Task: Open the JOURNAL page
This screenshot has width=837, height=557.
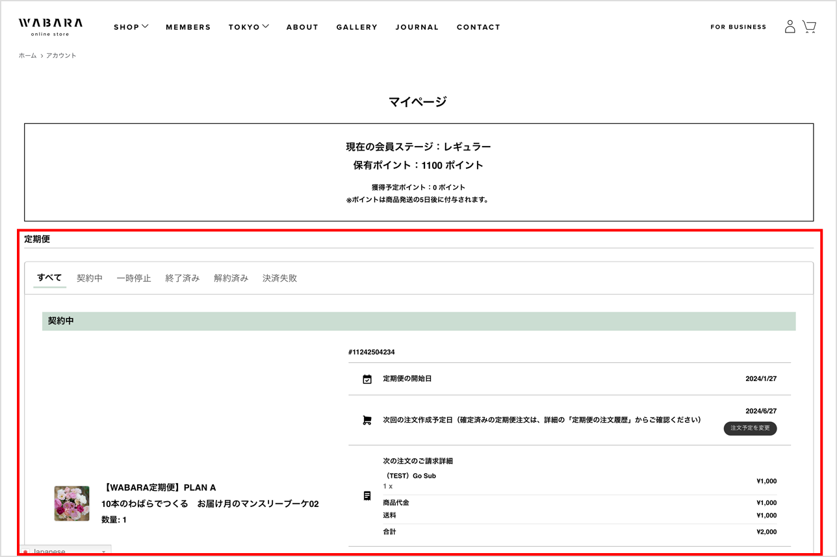Action: click(417, 27)
